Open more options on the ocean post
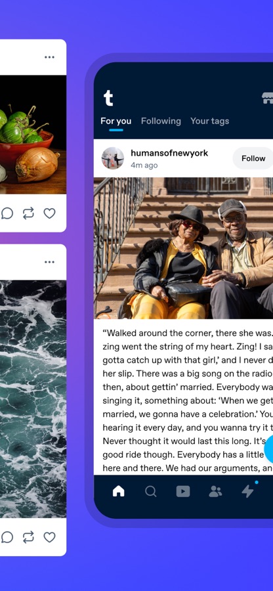 tap(49, 262)
